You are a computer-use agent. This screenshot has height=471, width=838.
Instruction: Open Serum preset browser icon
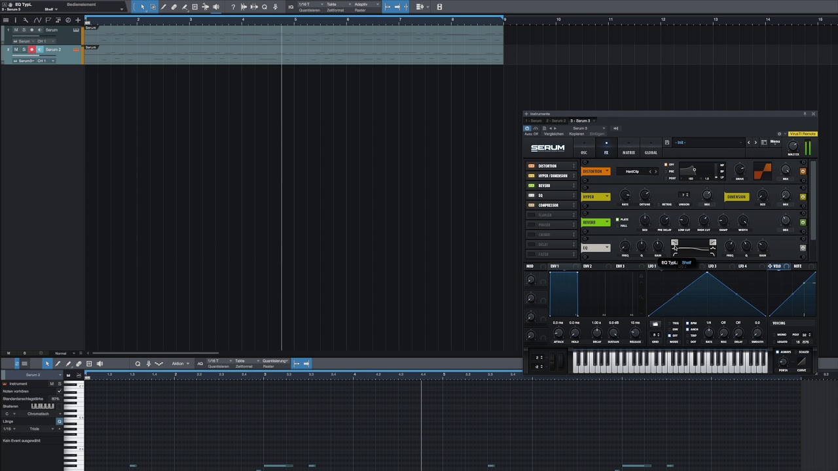[x=764, y=143]
